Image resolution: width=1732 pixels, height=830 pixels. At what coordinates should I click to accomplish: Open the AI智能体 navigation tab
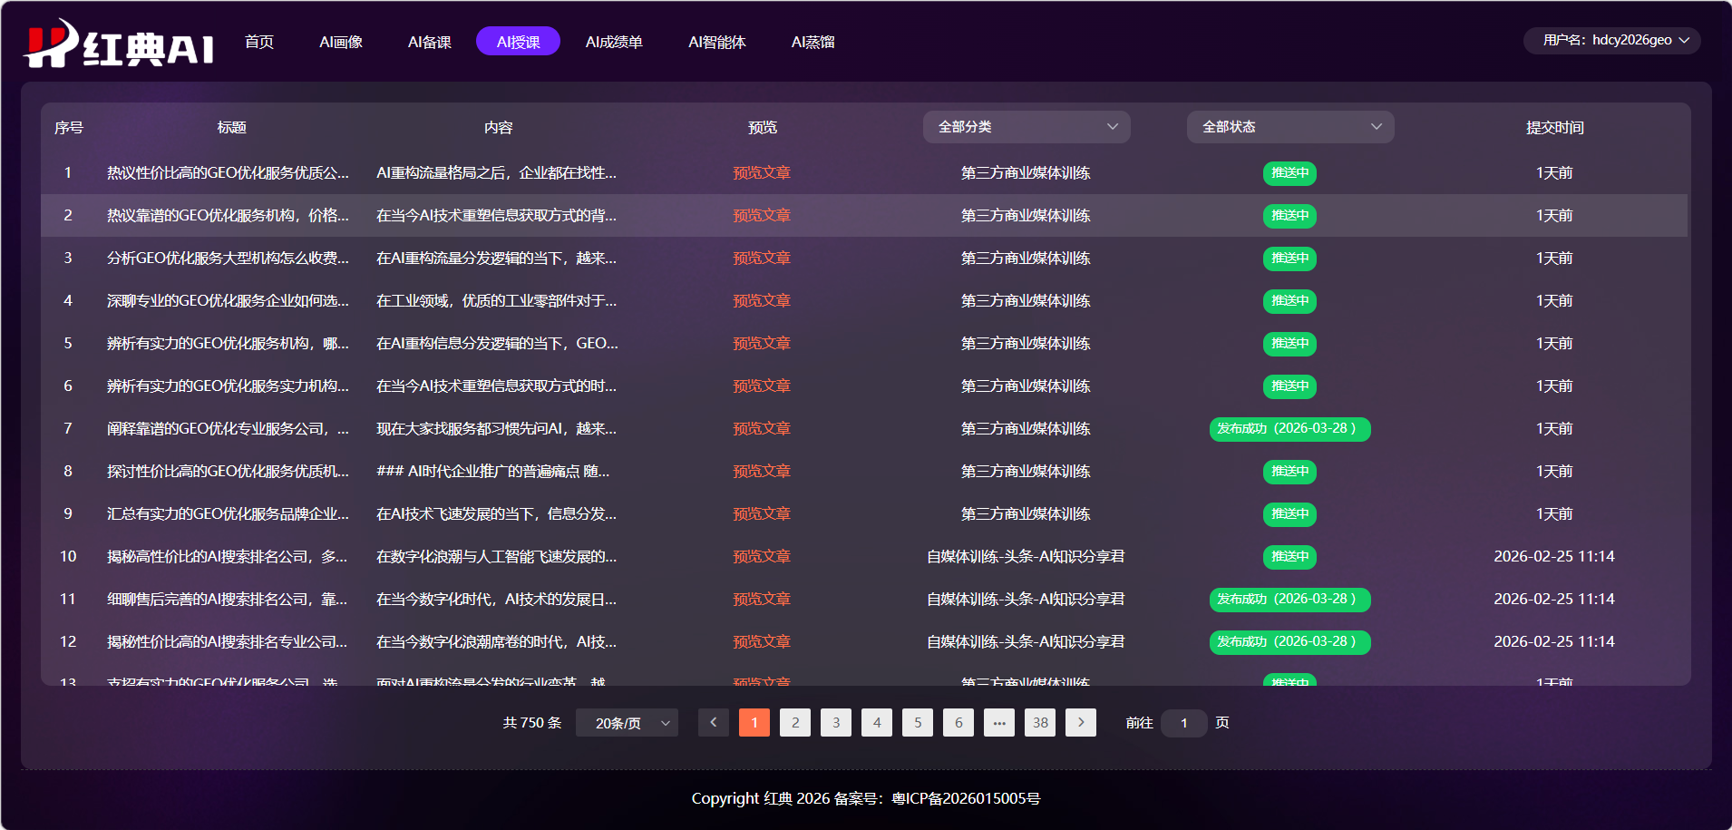[x=716, y=42]
